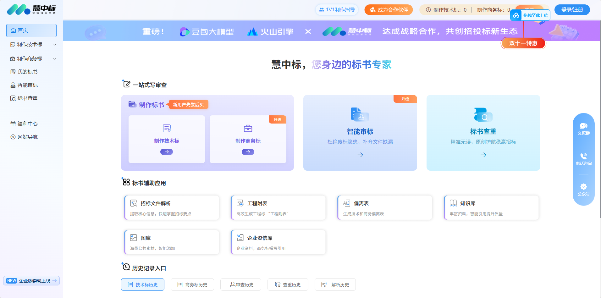
Task: Click the 企业版套餐上线 notice
Action: tap(31, 281)
